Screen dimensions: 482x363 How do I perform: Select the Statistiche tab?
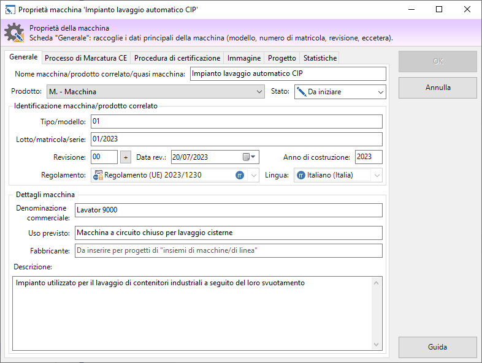click(319, 58)
